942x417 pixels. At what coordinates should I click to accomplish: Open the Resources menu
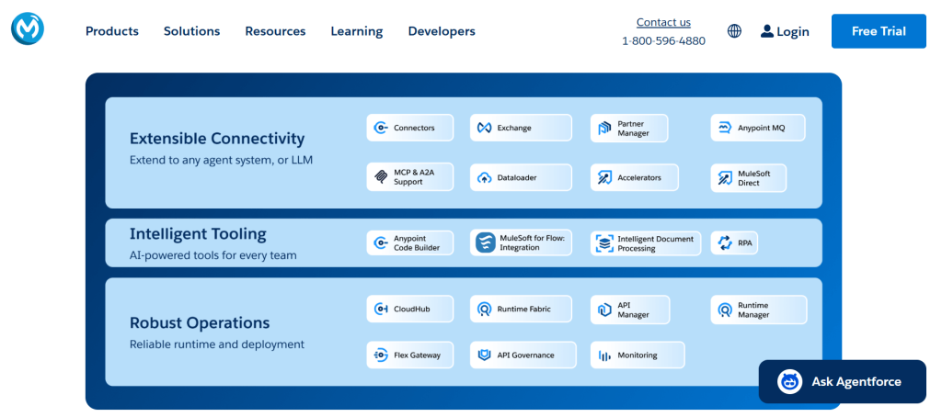point(275,31)
